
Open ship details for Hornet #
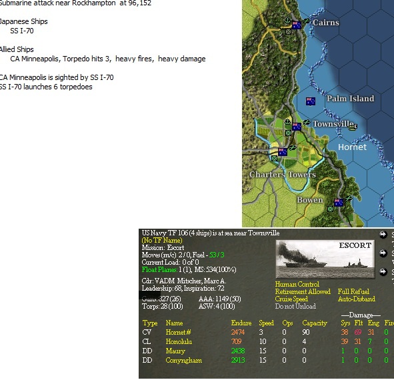(x=178, y=332)
